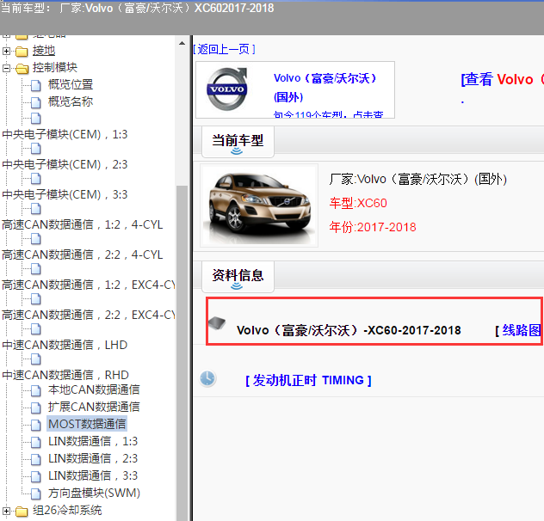The image size is (544, 521).
Task: Open the 线路图 wiring diagram link
Action: tap(521, 330)
